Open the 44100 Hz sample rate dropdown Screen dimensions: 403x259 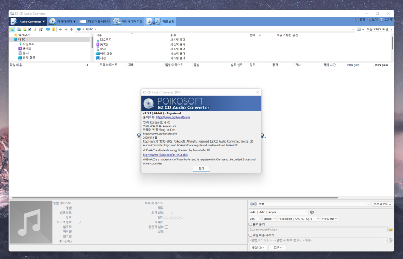pyautogui.click(x=329, y=219)
